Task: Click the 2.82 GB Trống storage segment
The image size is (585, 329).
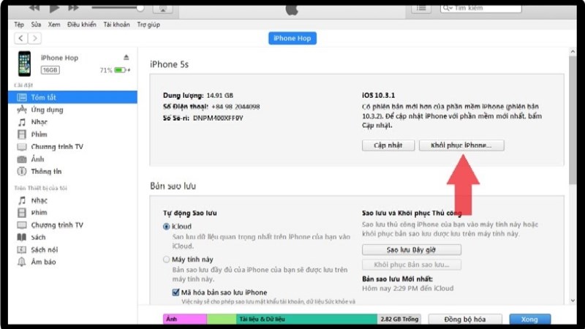Action: 399,319
